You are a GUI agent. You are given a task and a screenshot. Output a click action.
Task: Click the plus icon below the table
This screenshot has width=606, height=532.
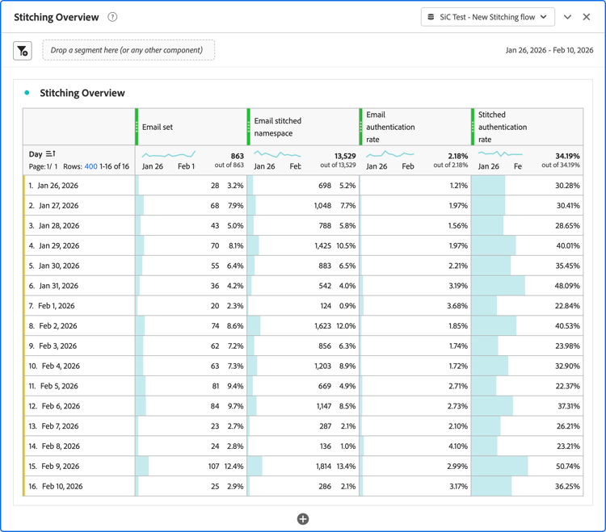pos(303,519)
